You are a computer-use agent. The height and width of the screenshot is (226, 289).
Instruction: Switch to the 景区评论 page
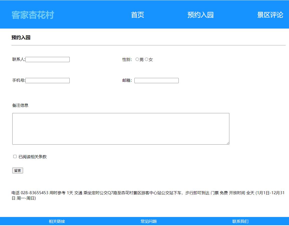270,15
